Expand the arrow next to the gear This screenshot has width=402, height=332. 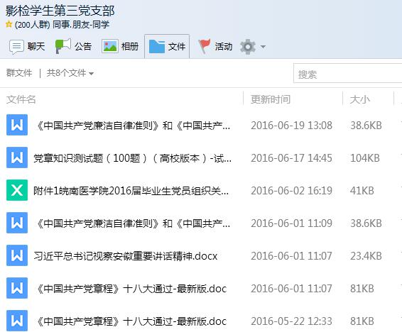tap(263, 47)
